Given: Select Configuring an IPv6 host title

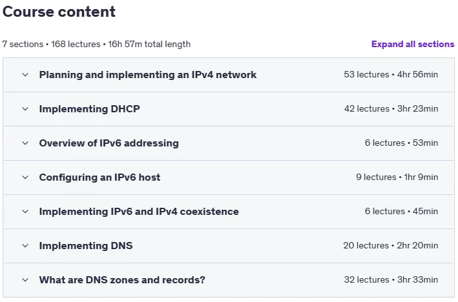Looking at the screenshot, I should (x=99, y=177).
